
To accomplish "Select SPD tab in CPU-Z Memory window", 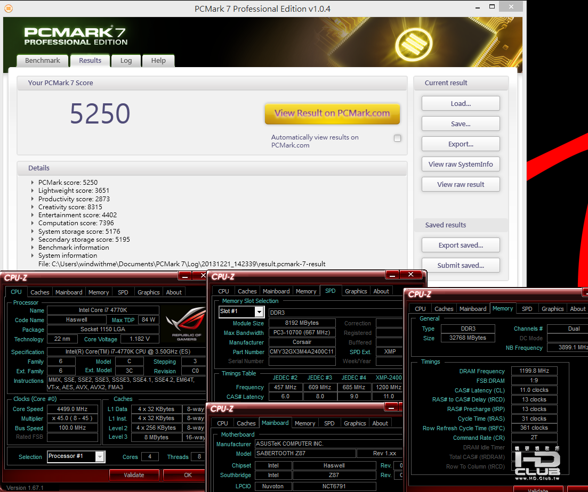I will (x=527, y=309).
